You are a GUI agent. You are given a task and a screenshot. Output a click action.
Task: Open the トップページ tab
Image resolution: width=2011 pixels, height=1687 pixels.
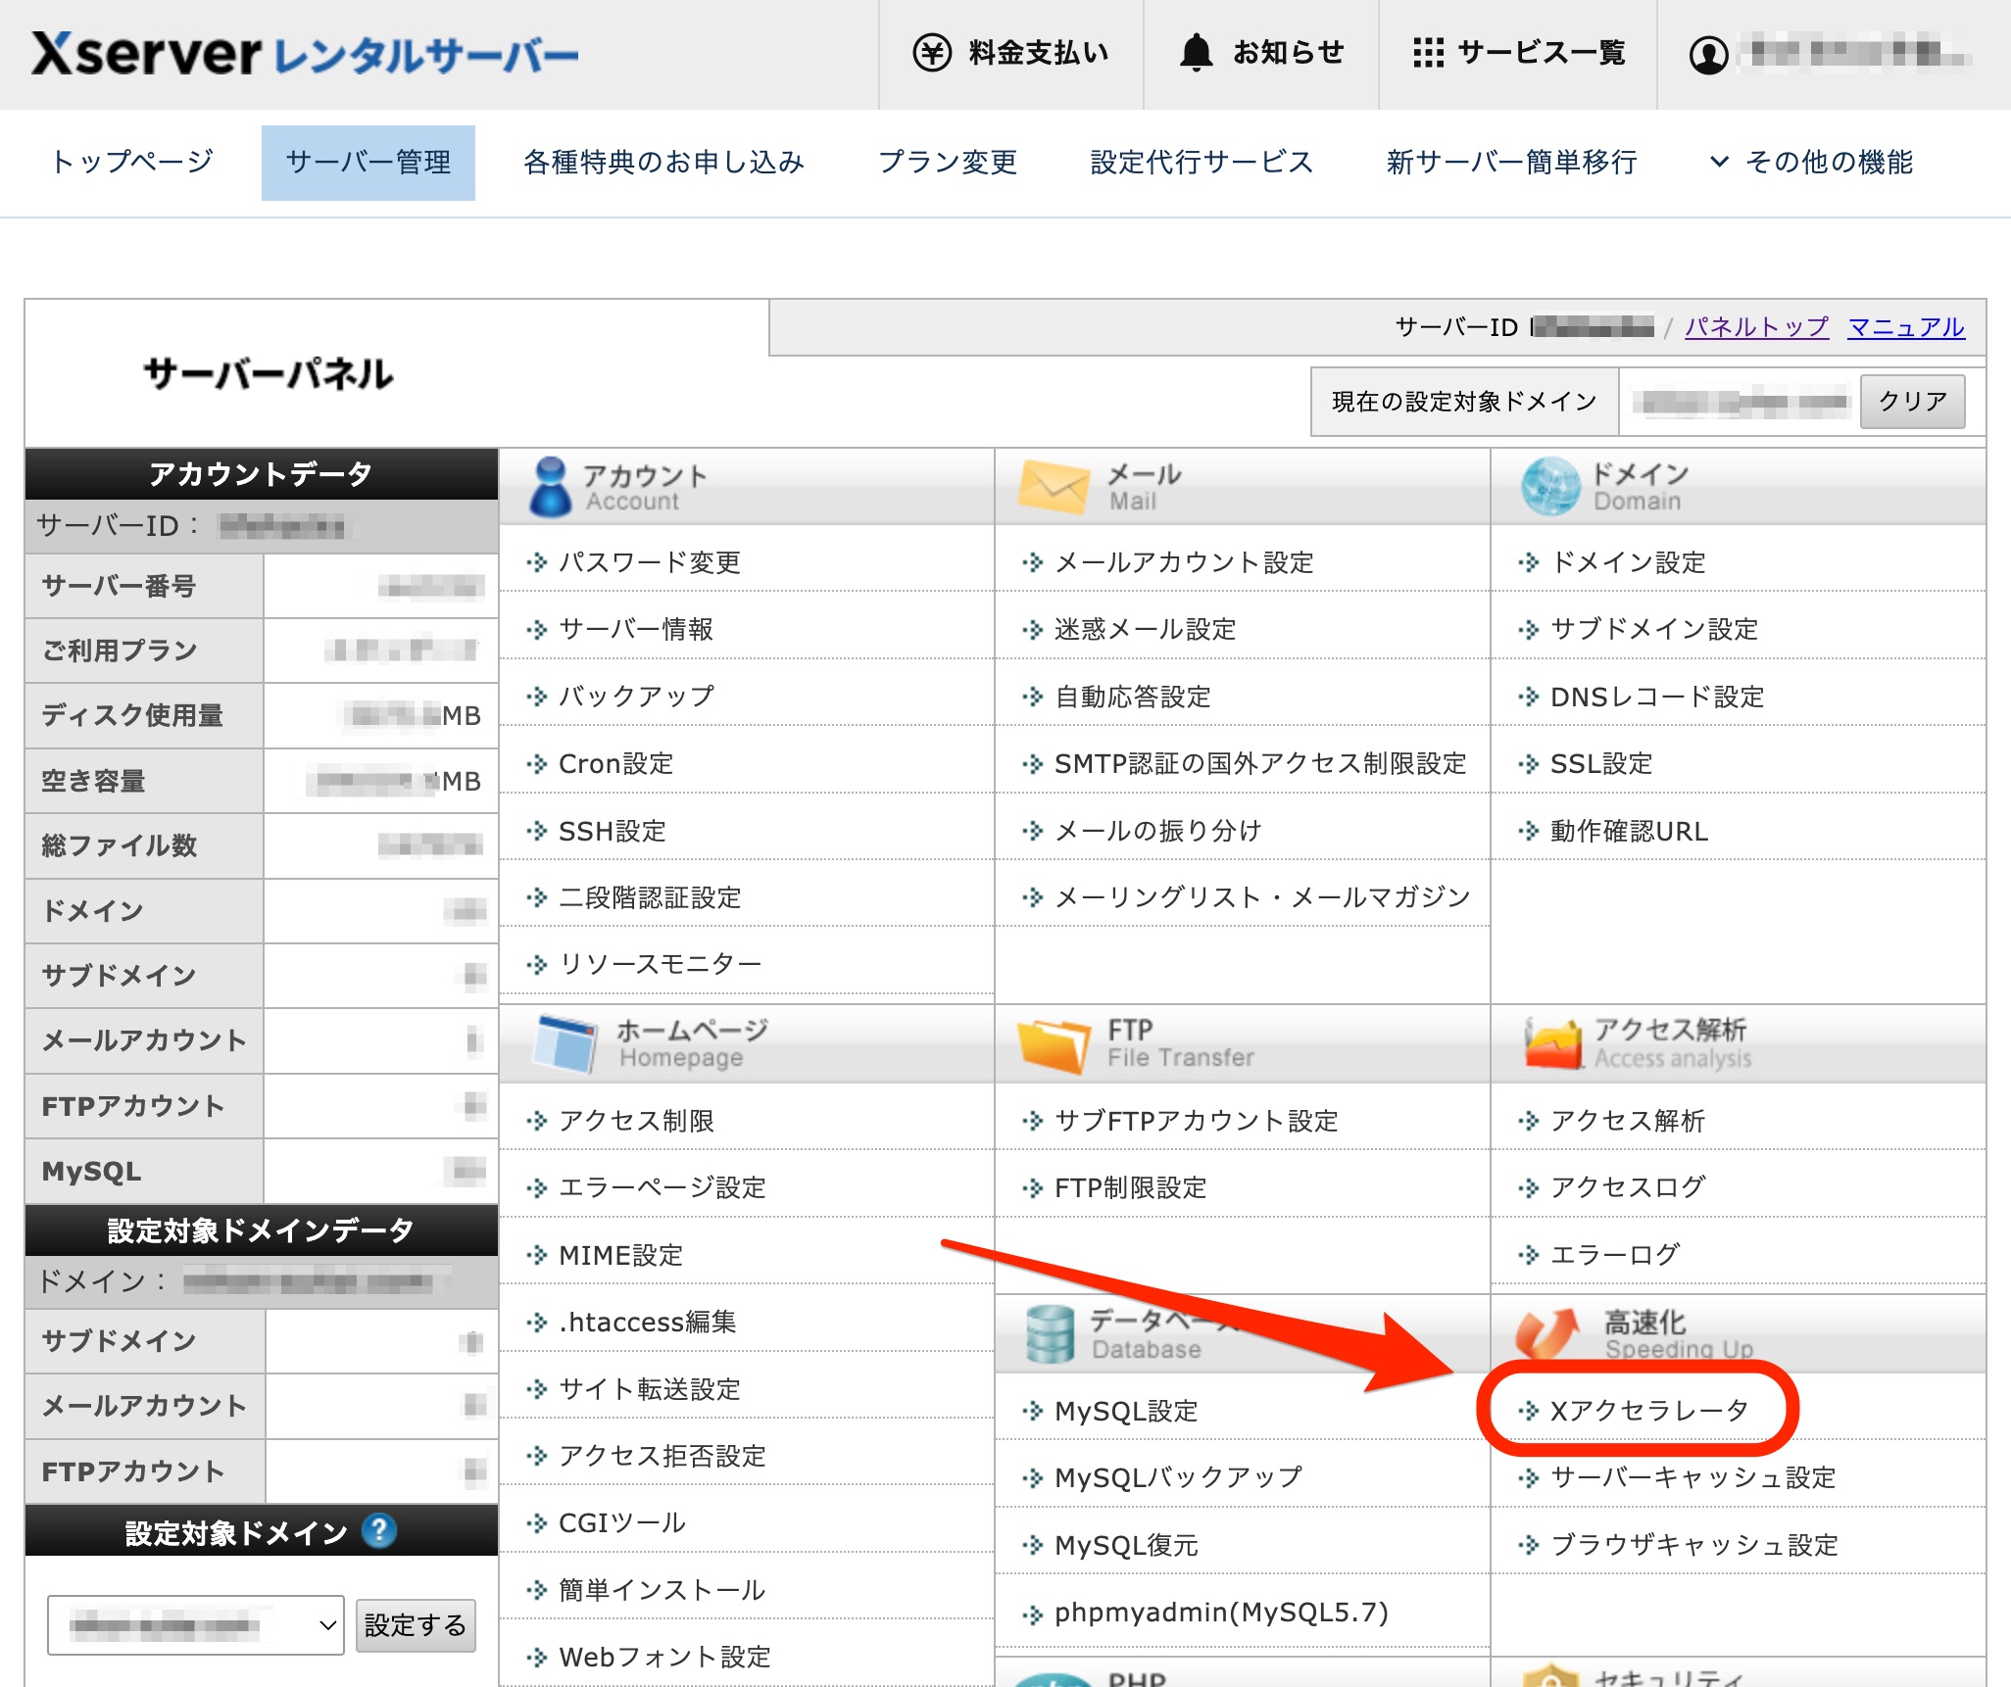point(132,163)
